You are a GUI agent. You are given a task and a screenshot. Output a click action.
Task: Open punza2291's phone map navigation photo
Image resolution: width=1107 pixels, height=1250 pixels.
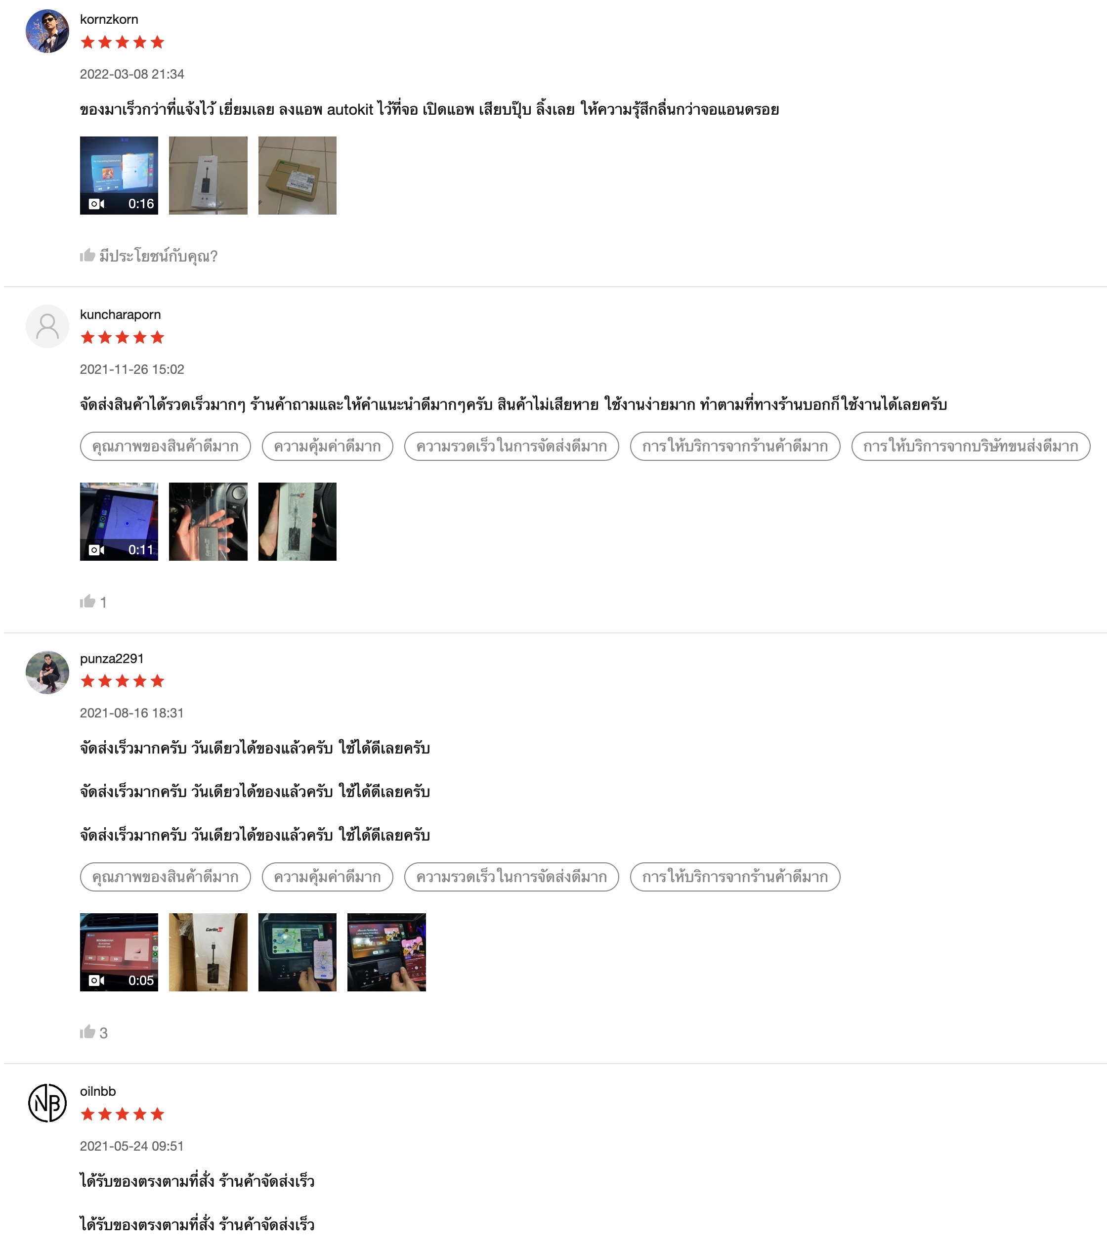297,952
